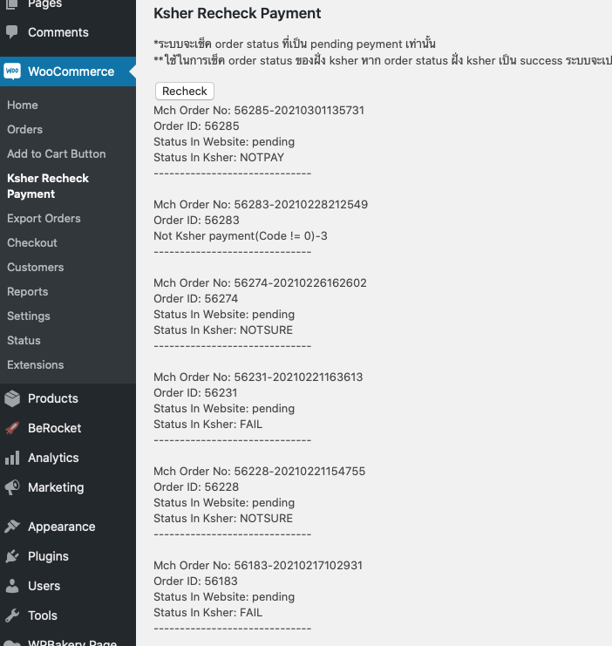The height and width of the screenshot is (646, 612).
Task: Click text Order ID: 56228
Action: point(196,487)
